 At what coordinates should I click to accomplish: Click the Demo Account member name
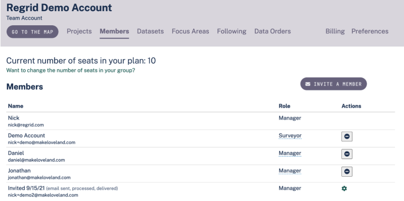[26, 135]
